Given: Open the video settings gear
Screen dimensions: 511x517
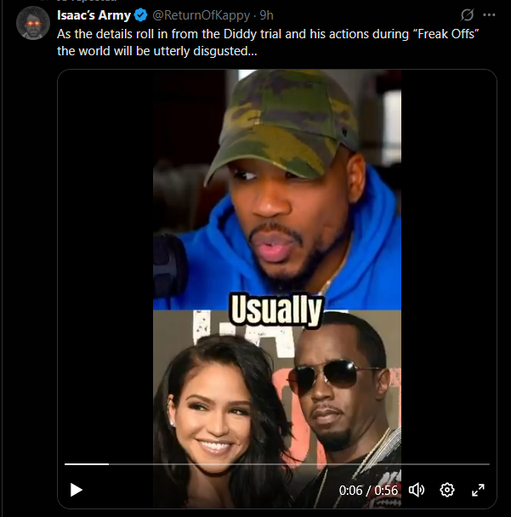Looking at the screenshot, I should pos(447,490).
